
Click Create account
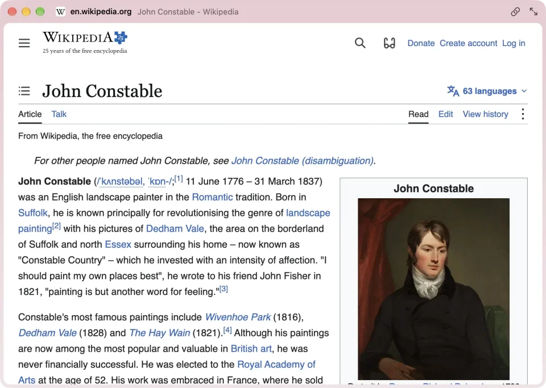pos(468,43)
